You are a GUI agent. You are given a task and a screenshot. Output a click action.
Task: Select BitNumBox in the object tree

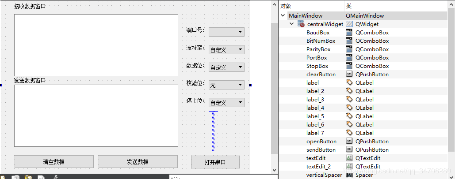(x=321, y=41)
